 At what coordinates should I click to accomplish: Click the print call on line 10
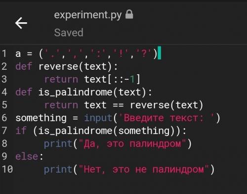pos(58,170)
